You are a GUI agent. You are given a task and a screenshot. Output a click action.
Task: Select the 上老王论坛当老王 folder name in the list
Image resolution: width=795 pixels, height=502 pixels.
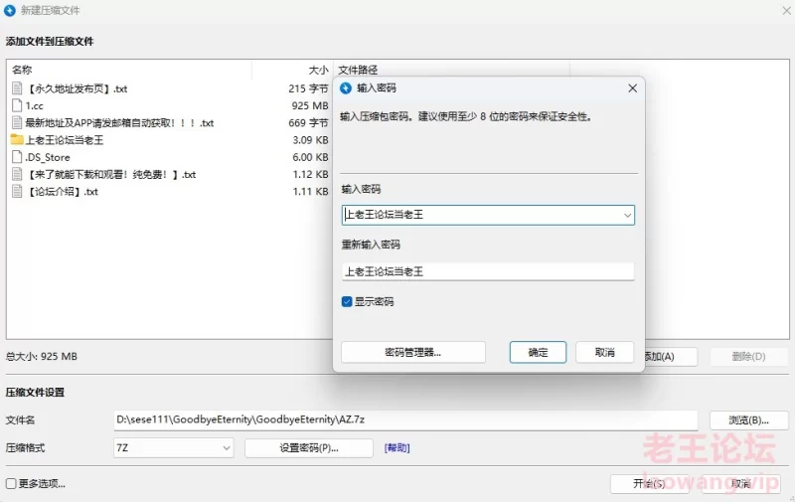coord(65,140)
